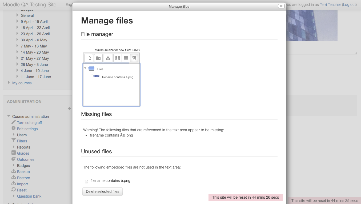Click the Outcomes pie icon
This screenshot has width=361, height=204.
(x=14, y=159)
